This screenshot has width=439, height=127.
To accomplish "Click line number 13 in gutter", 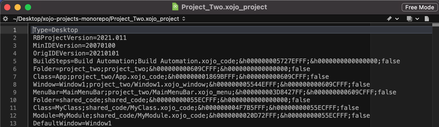I will click(x=13, y=123).
